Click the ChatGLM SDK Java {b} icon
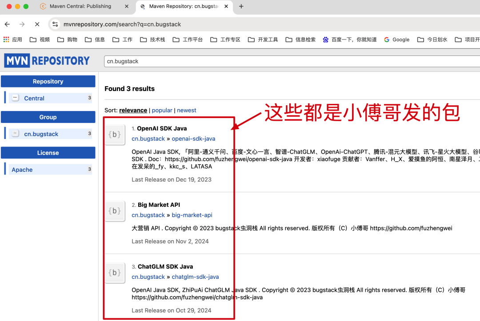The height and width of the screenshot is (321, 480). coord(115,273)
